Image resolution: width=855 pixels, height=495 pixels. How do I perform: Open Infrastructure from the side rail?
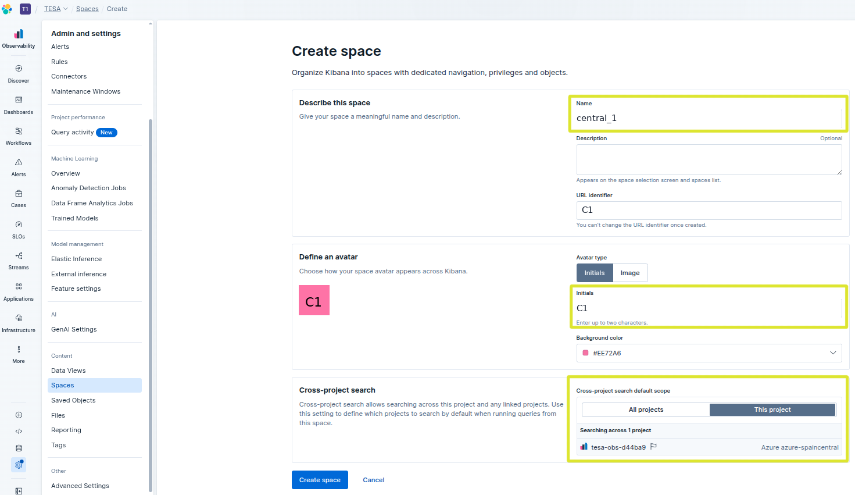coord(19,323)
